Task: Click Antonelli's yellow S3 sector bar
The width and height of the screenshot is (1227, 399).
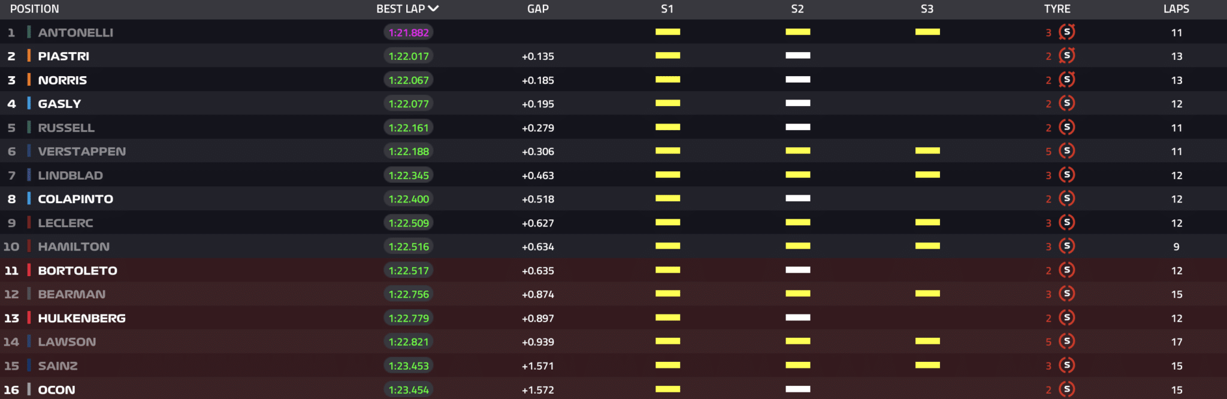Action: (x=927, y=32)
